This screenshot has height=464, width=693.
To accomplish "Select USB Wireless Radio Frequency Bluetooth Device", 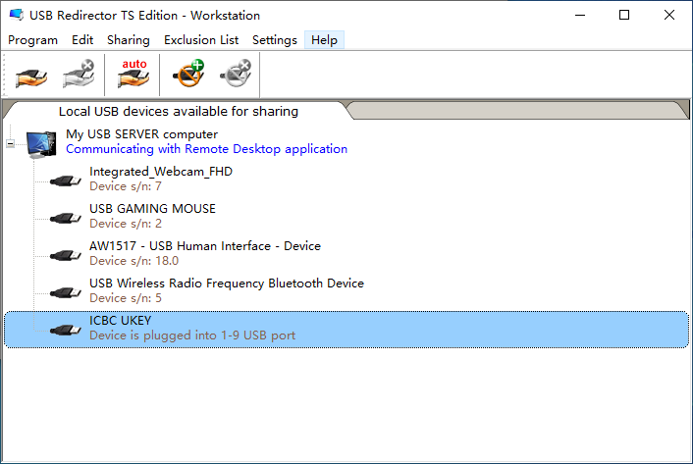I will point(346,290).
